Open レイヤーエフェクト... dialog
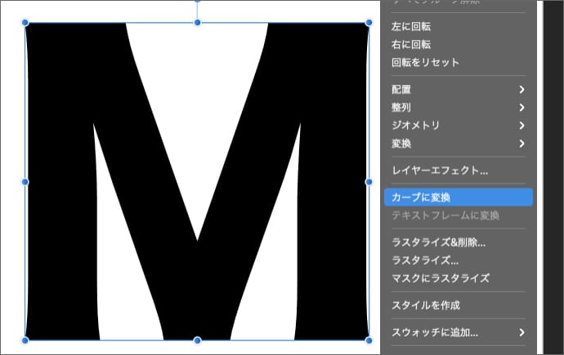 (440, 171)
